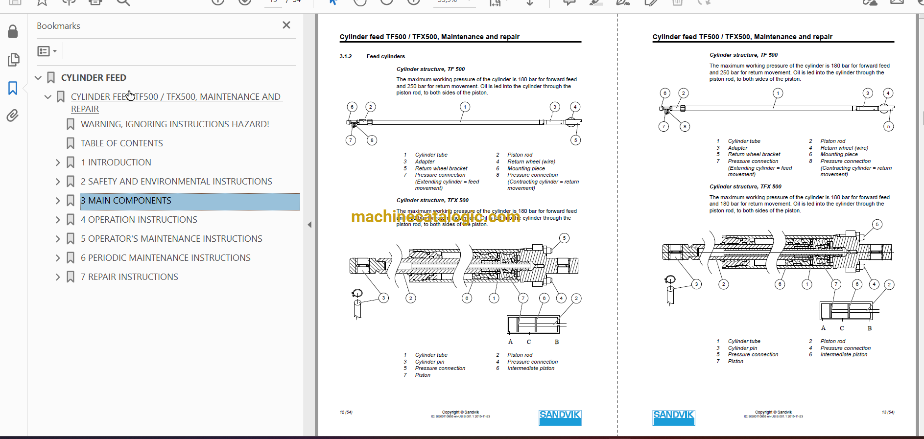Click the TF 500 cylinder diagram on left page
This screenshot has width=924, height=439.
click(x=464, y=124)
